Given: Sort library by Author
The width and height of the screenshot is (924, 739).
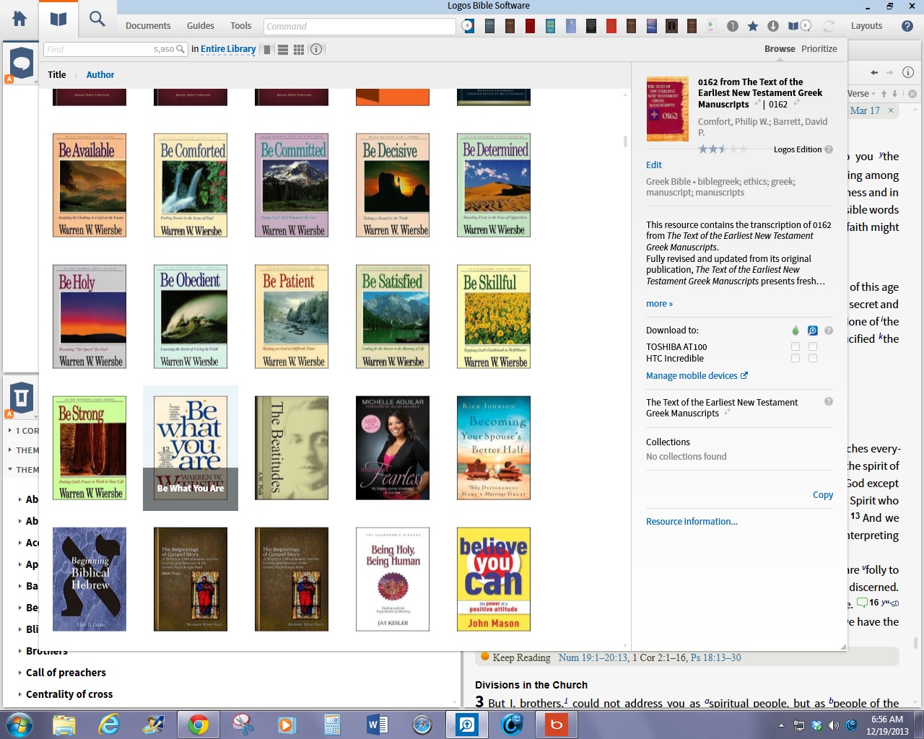Looking at the screenshot, I should point(100,75).
